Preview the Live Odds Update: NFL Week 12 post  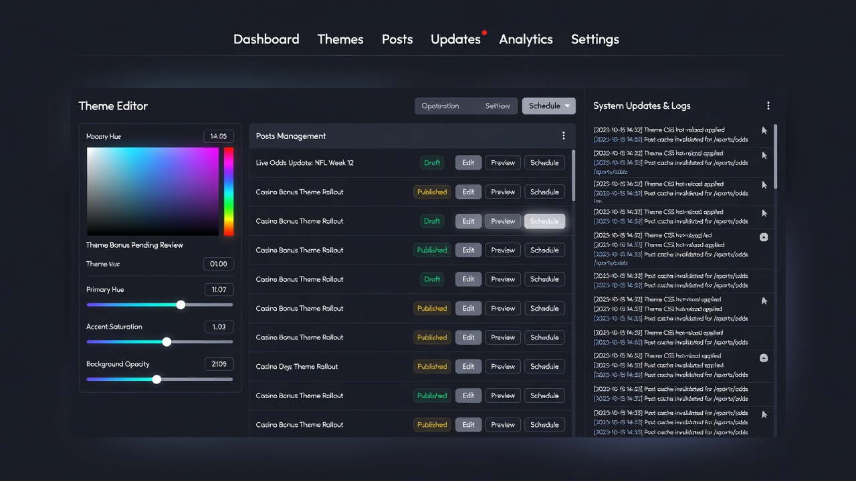[503, 162]
